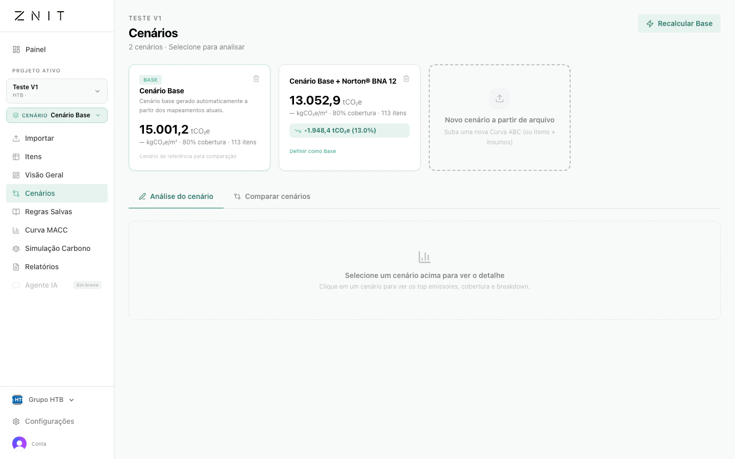Expand the Grupo HTB organization chevron
Screen dimensions: 735x459
click(71, 400)
